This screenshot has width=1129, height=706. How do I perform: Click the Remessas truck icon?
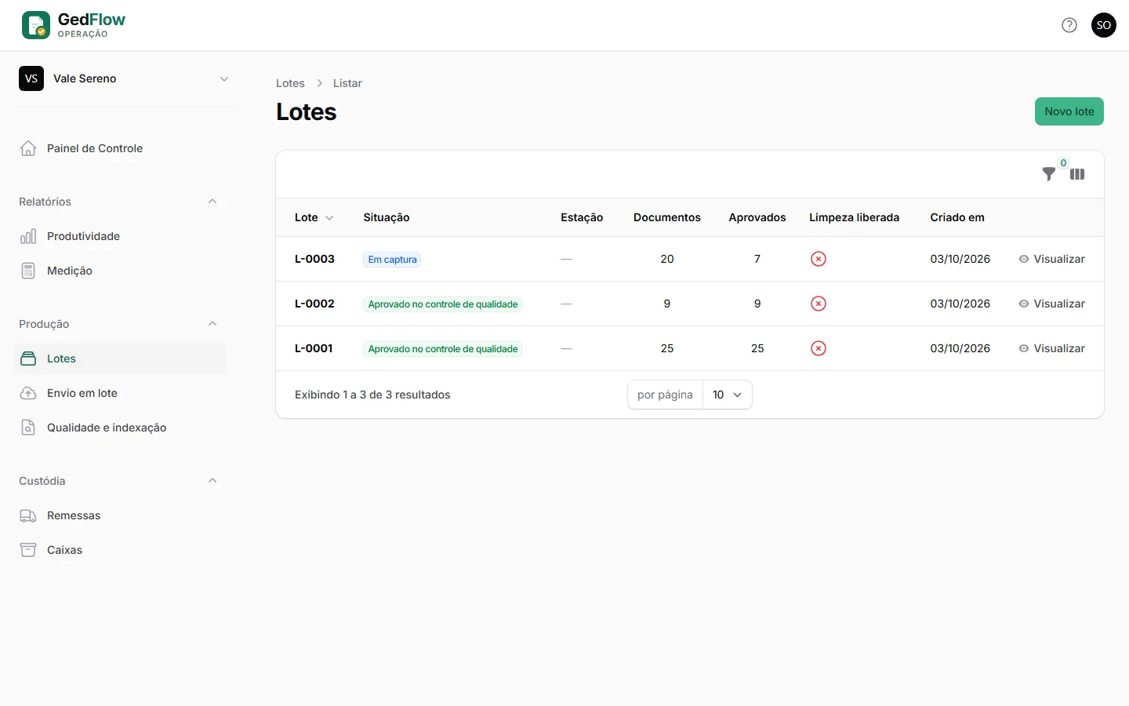pos(28,515)
